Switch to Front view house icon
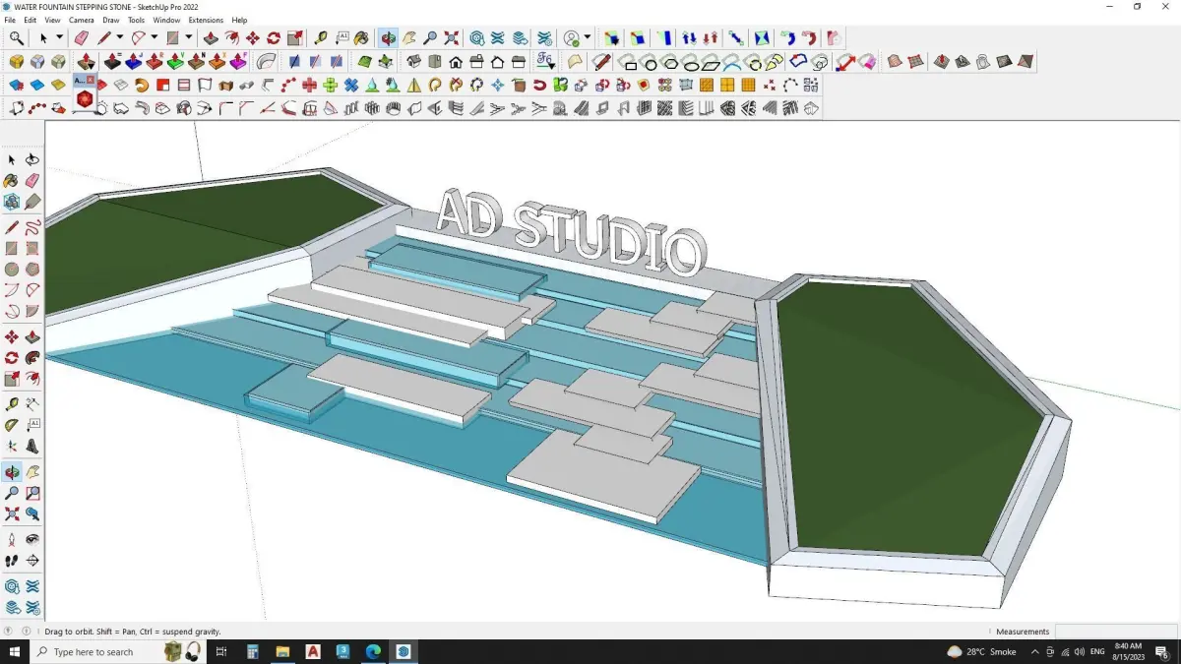 tap(456, 62)
